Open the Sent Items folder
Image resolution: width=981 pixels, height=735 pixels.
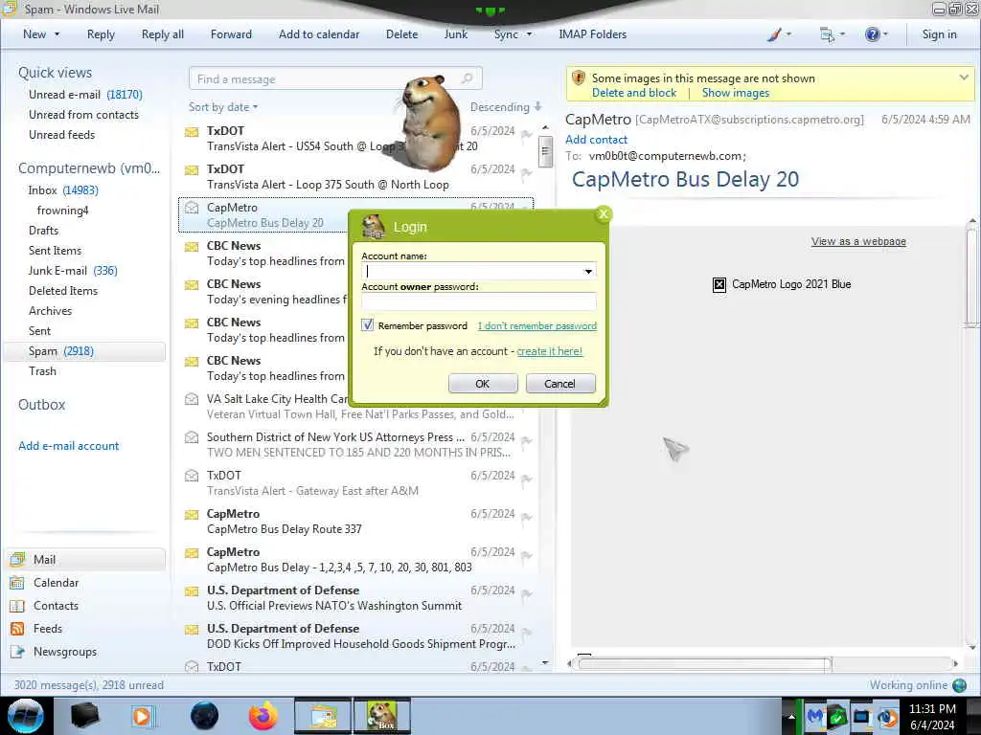pyautogui.click(x=55, y=250)
